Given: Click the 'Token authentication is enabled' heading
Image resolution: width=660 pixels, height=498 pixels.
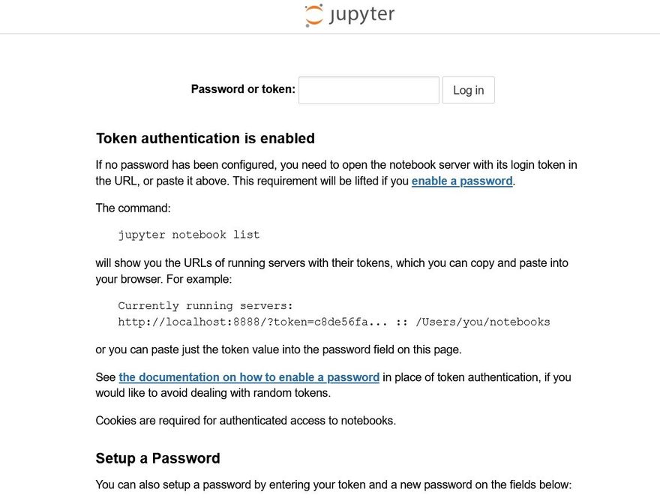Looking at the screenshot, I should pos(205,139).
